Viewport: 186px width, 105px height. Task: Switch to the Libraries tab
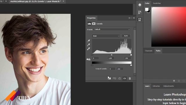pos(156,86)
